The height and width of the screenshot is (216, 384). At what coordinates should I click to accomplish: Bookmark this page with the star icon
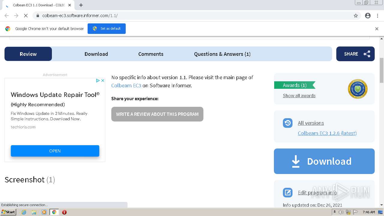tap(356, 16)
